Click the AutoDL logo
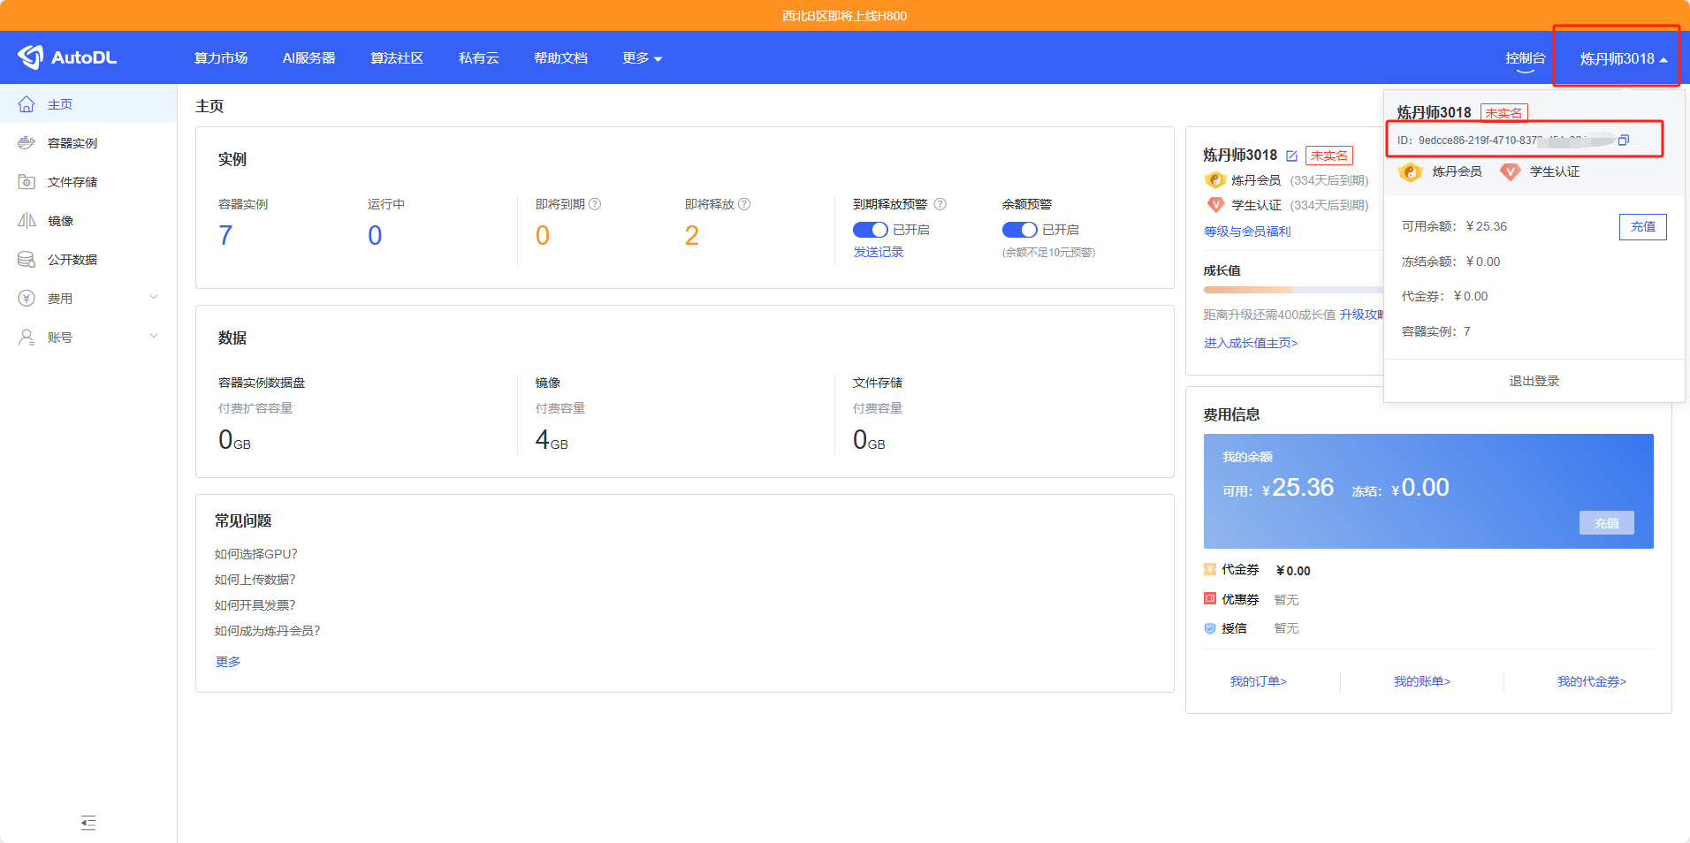The height and width of the screenshot is (843, 1690). pyautogui.click(x=67, y=57)
